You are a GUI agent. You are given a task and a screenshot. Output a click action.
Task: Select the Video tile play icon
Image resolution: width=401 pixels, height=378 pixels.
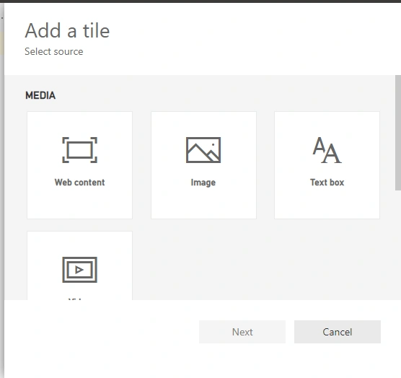[x=79, y=270]
